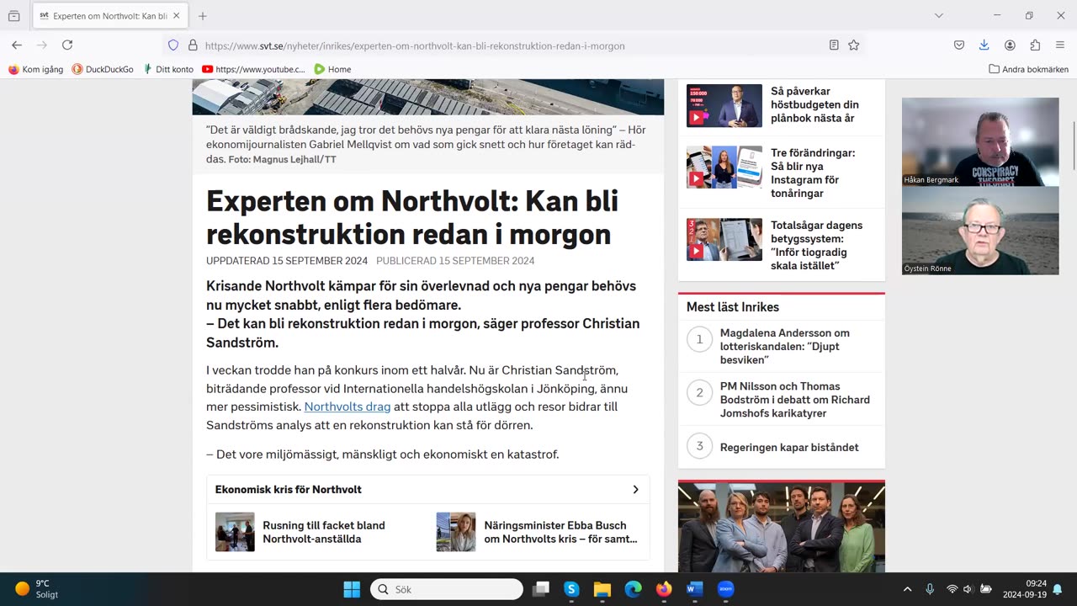
Task: Open Word from the taskbar
Action: (x=695, y=589)
